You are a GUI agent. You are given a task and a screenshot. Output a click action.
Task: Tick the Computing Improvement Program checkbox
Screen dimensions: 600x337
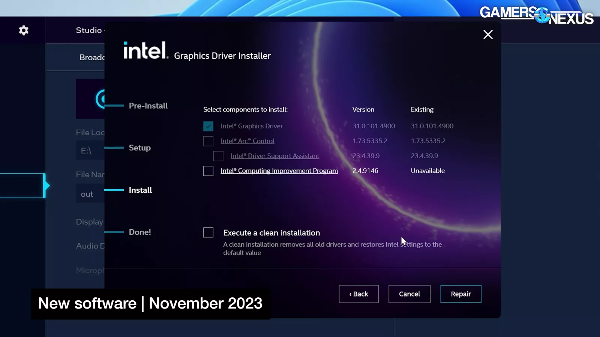click(208, 171)
